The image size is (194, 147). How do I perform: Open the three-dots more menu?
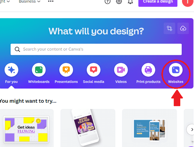point(51,1)
